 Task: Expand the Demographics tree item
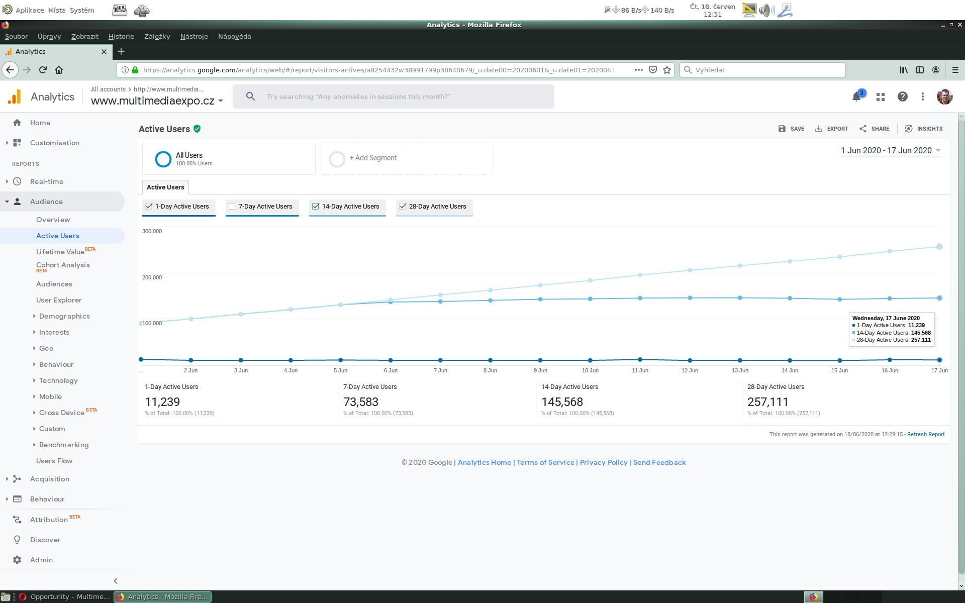pyautogui.click(x=64, y=316)
